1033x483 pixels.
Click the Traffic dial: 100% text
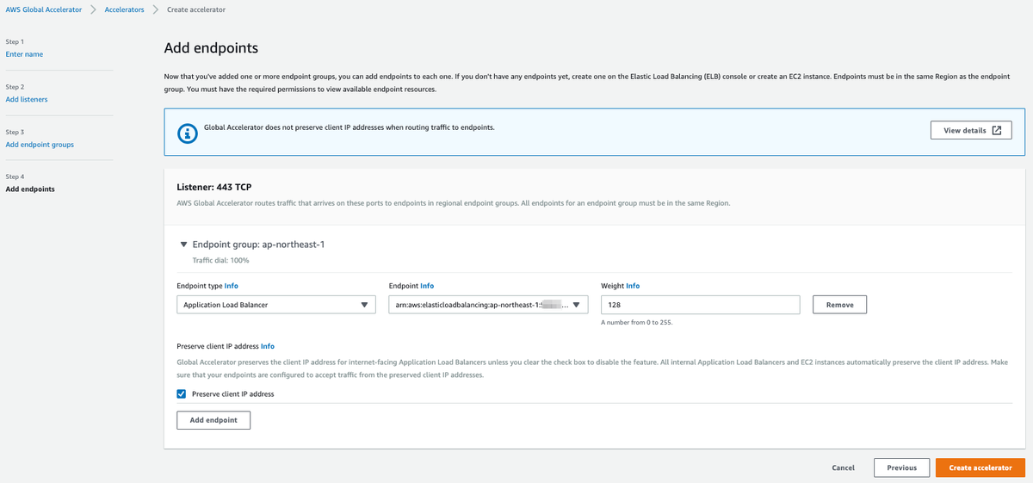click(x=220, y=259)
